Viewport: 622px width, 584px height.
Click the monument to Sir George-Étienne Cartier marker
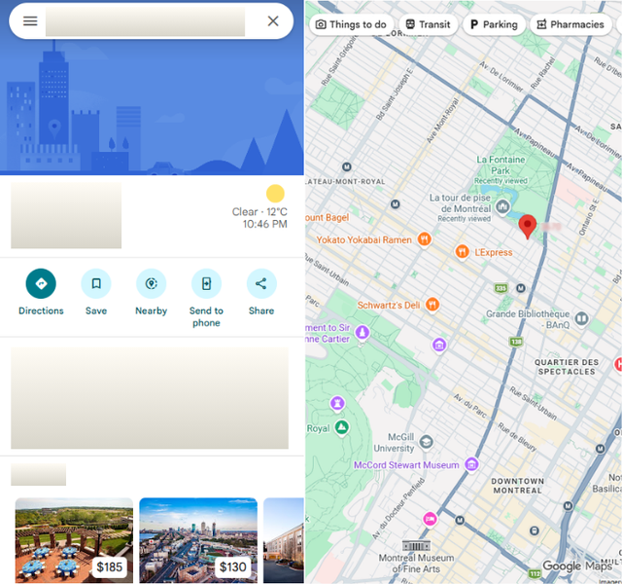click(363, 333)
